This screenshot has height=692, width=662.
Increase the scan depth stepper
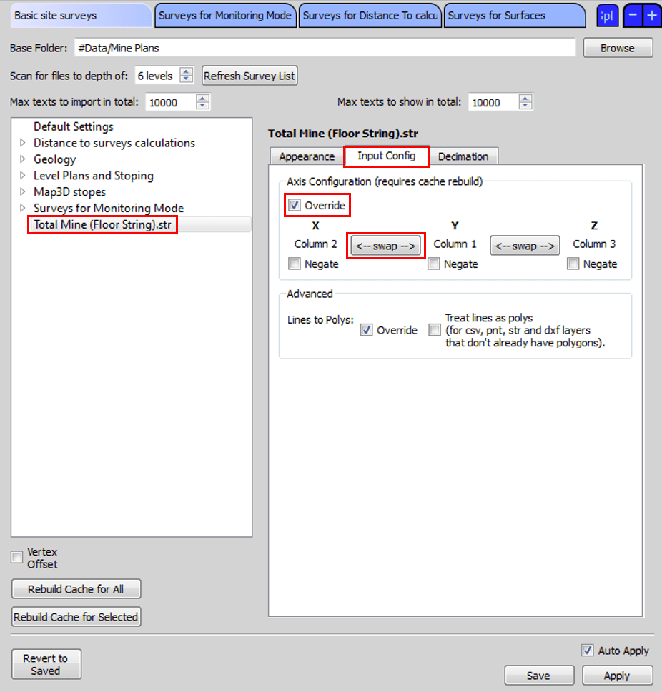(185, 71)
